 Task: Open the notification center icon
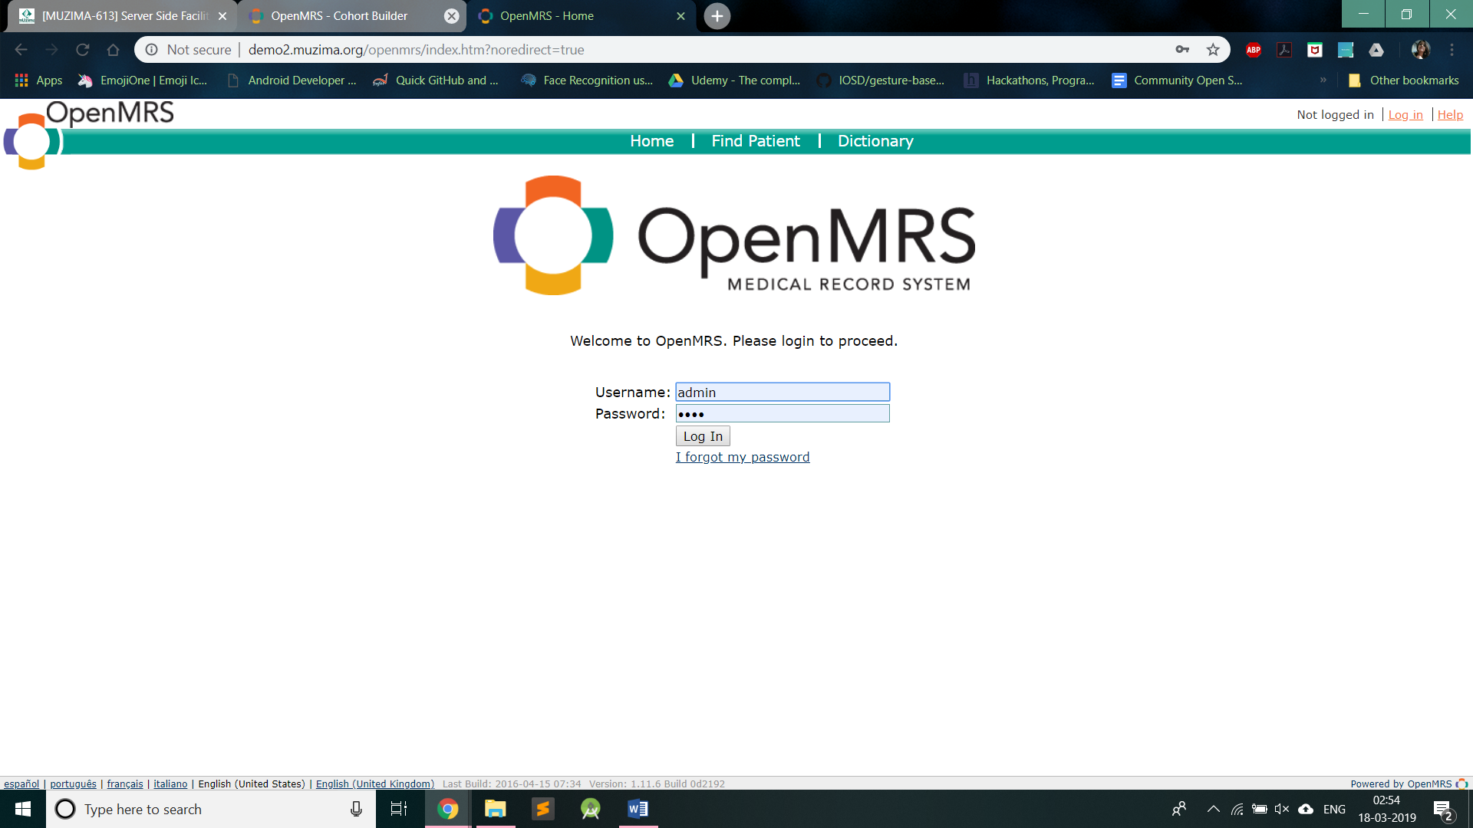coord(1443,810)
